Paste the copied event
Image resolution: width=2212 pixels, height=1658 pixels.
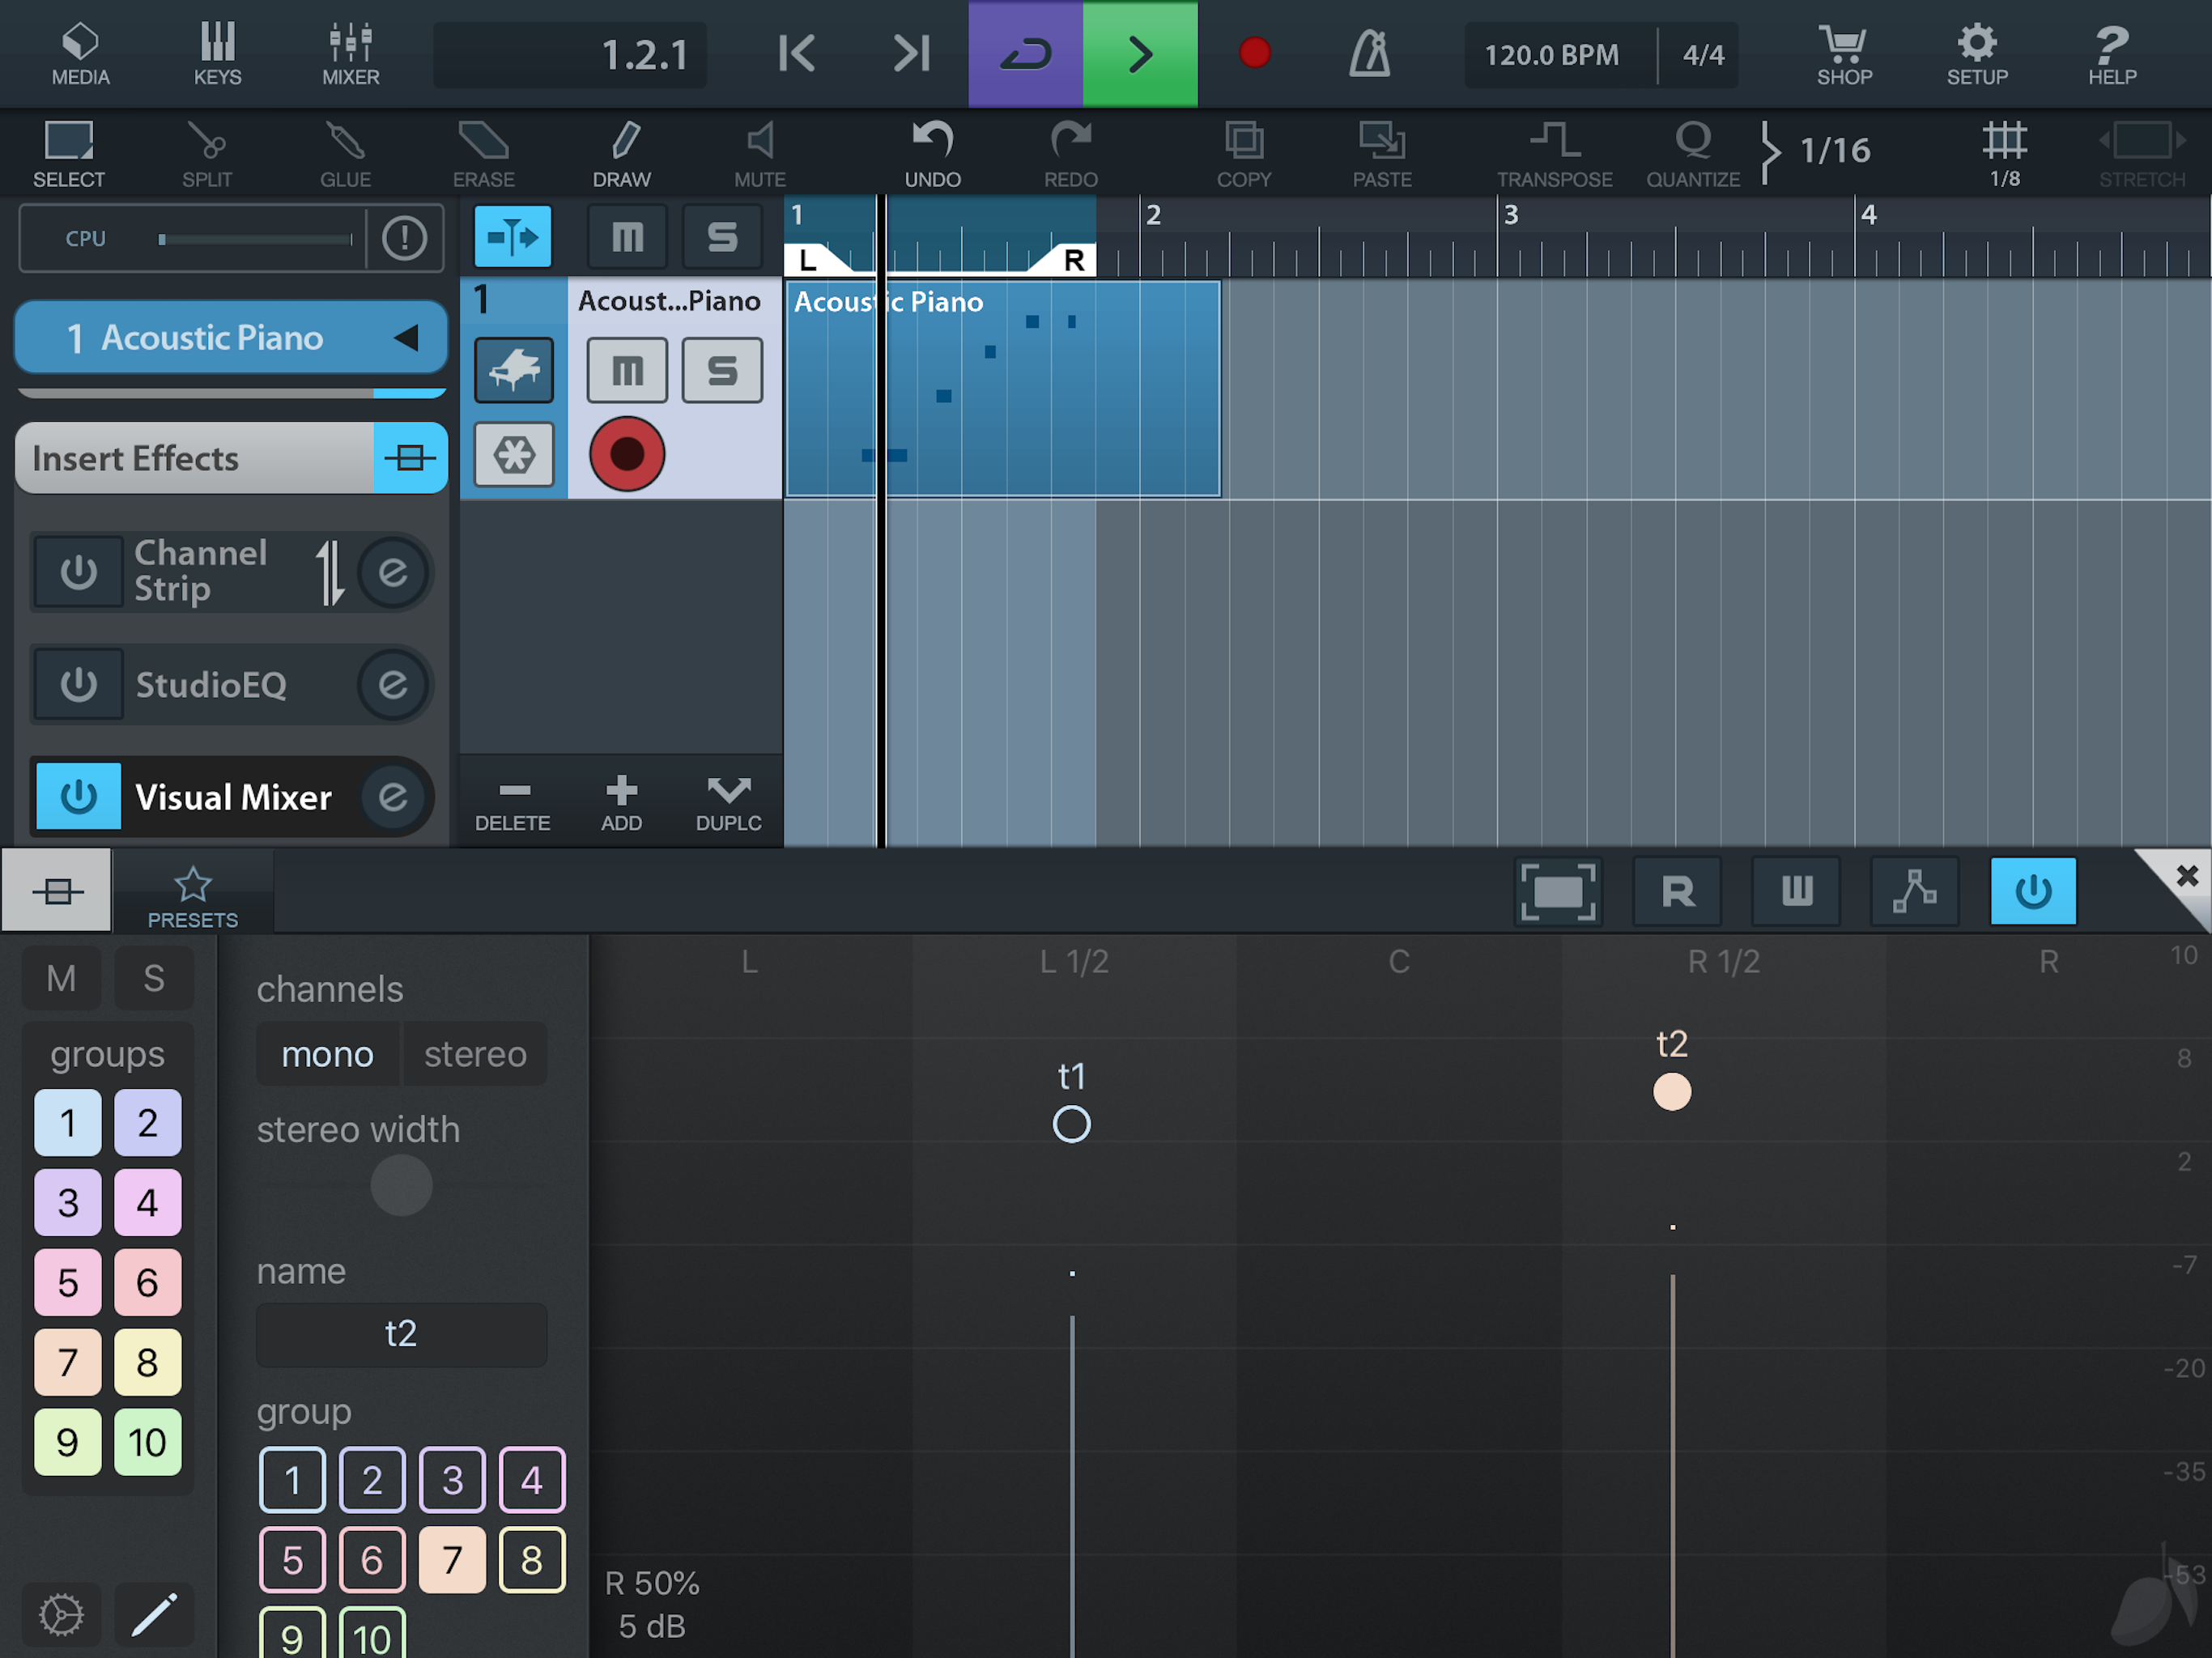(1382, 153)
